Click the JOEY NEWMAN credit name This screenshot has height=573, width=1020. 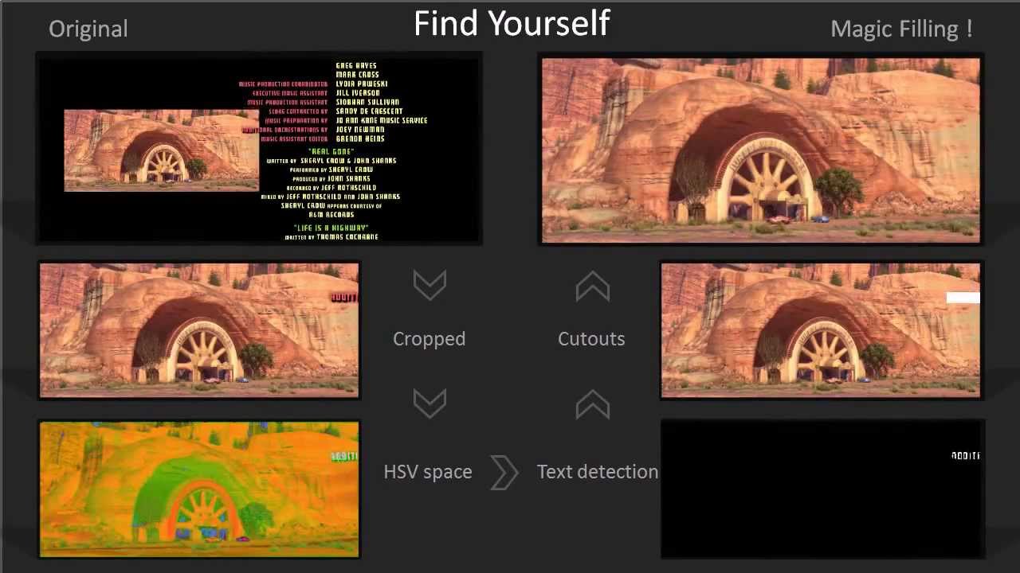pos(360,130)
